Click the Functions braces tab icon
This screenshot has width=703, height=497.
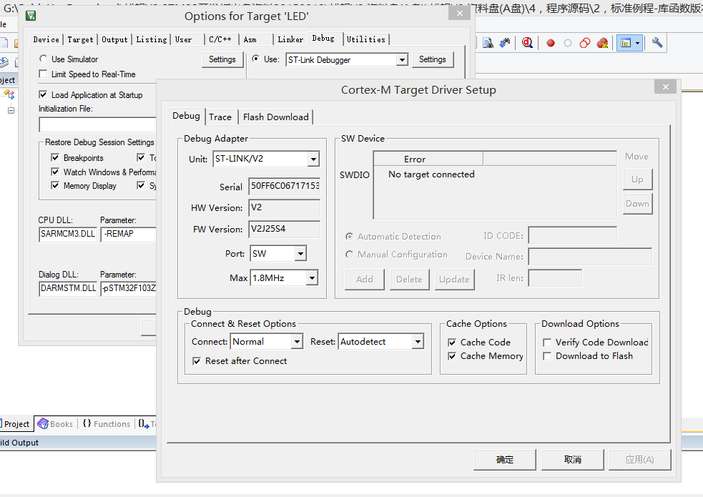coord(87,423)
